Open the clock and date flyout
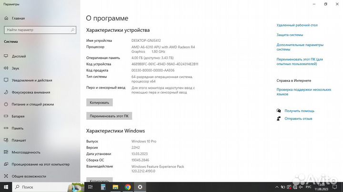 [x=322, y=187]
